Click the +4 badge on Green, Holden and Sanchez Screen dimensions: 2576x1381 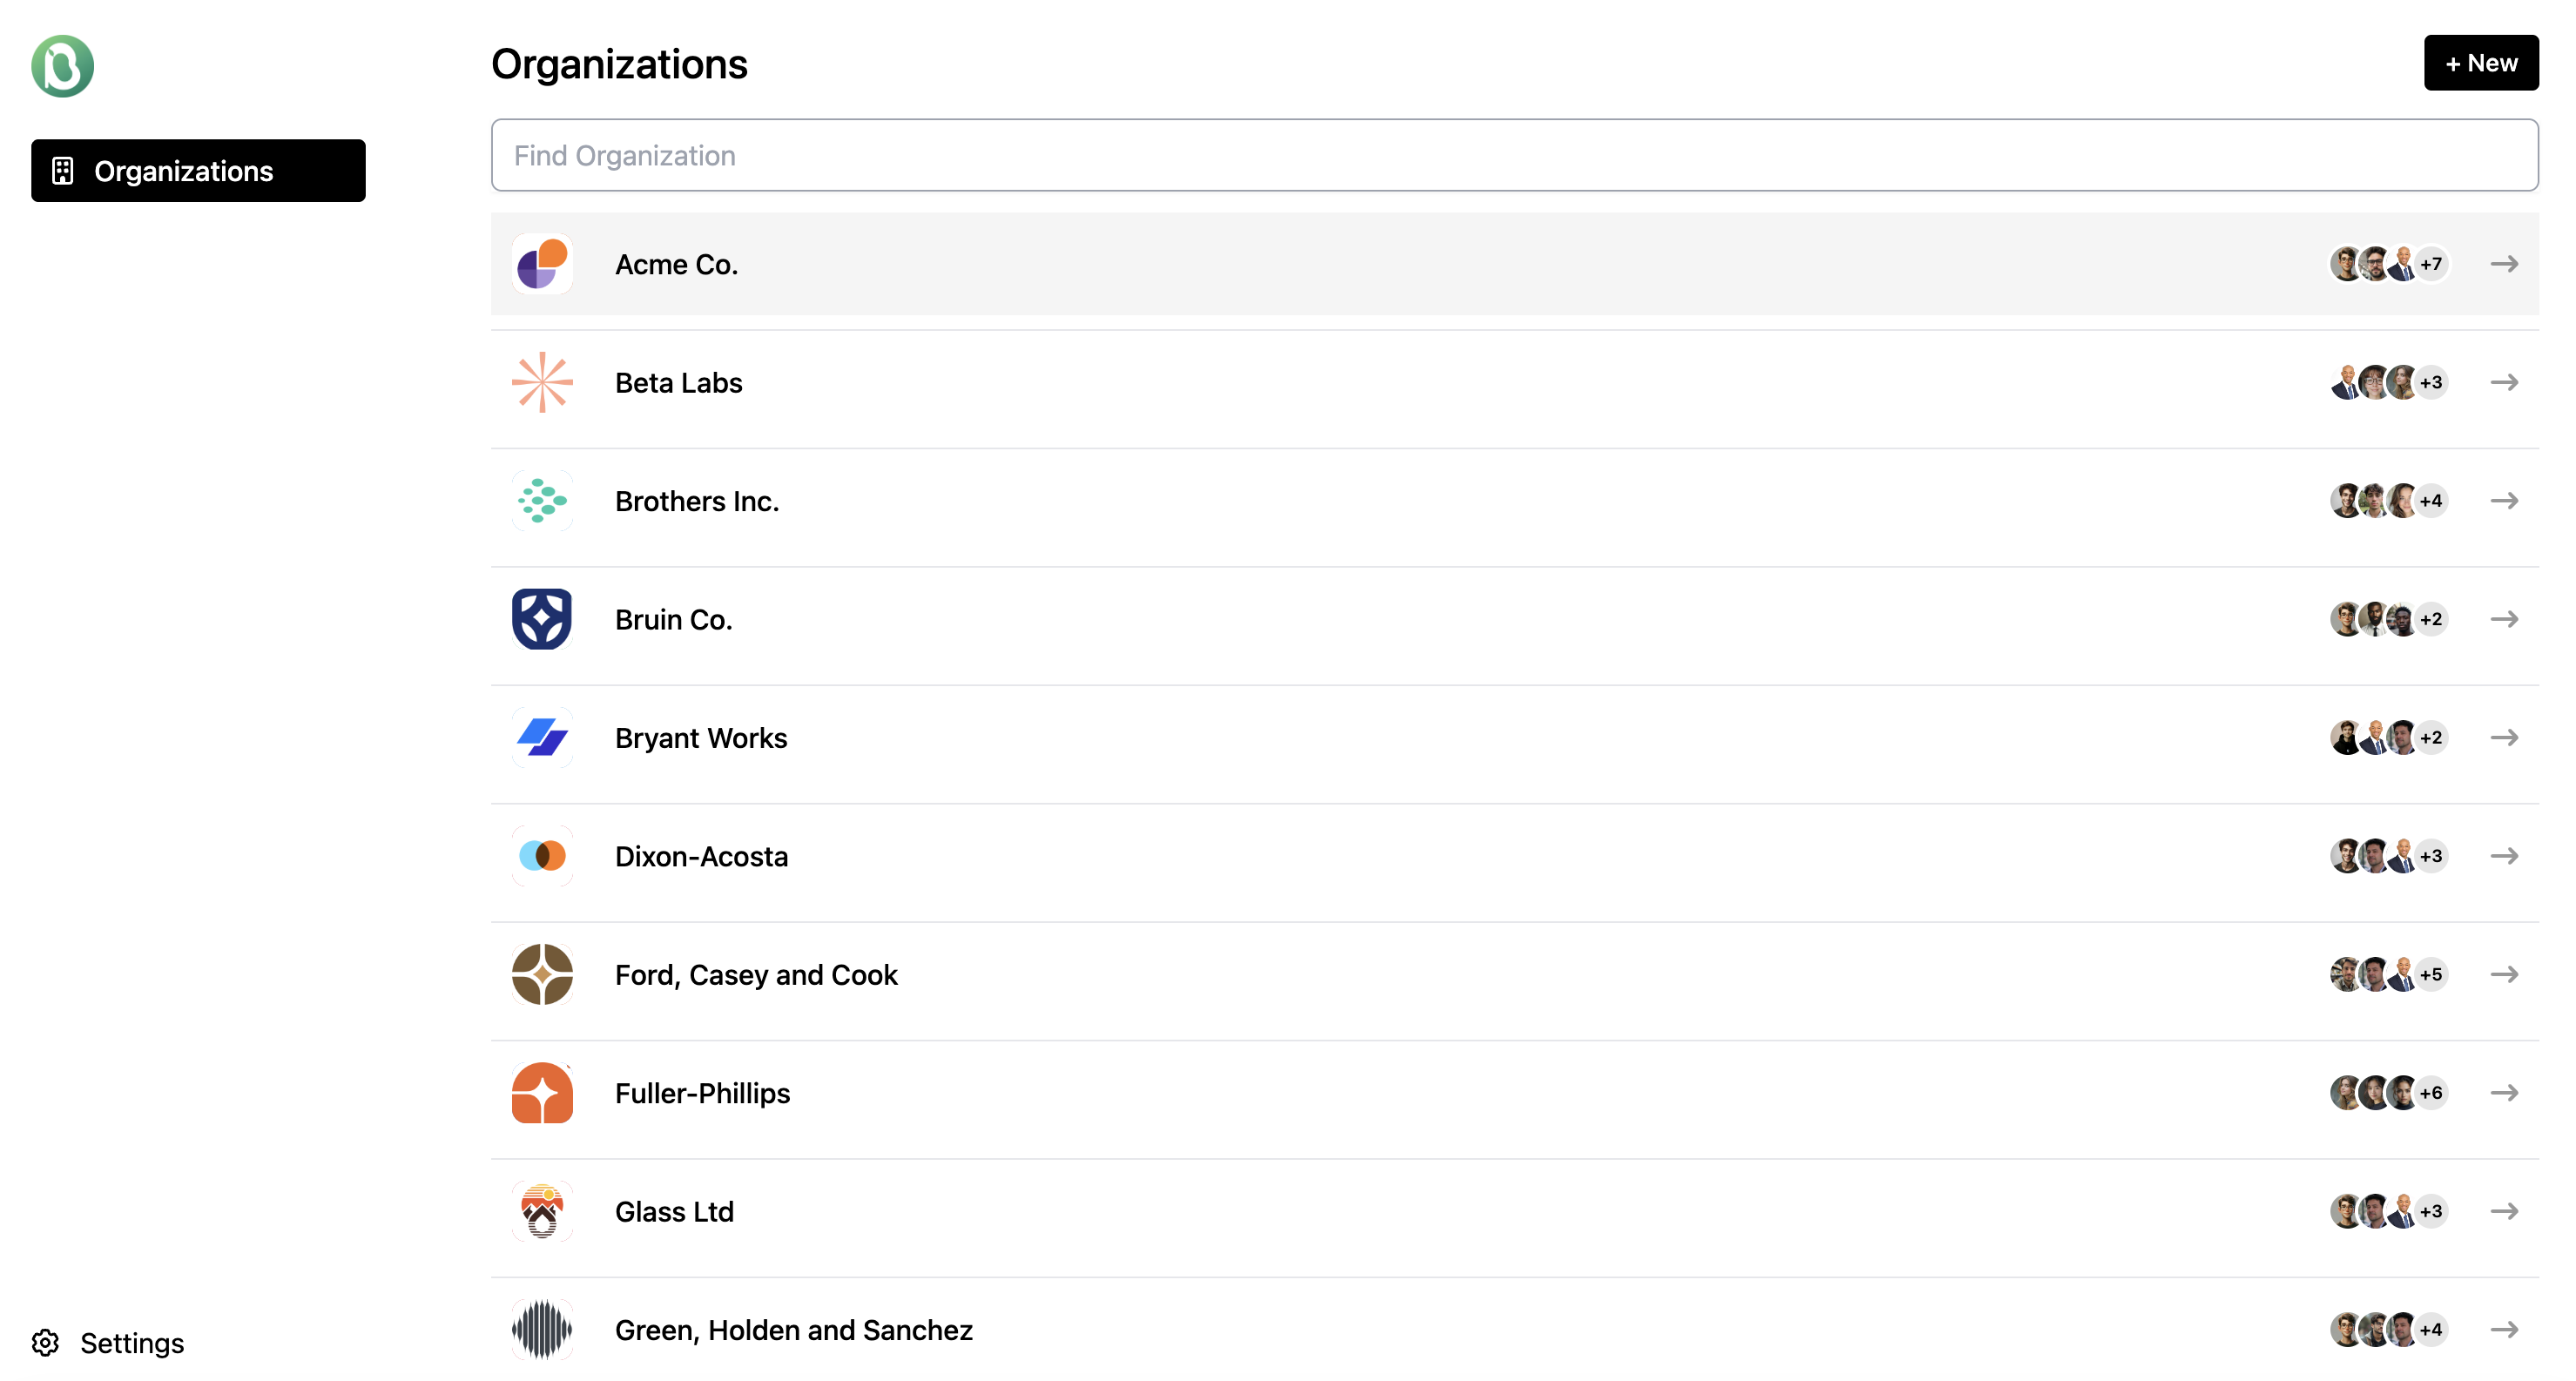coord(2431,1329)
